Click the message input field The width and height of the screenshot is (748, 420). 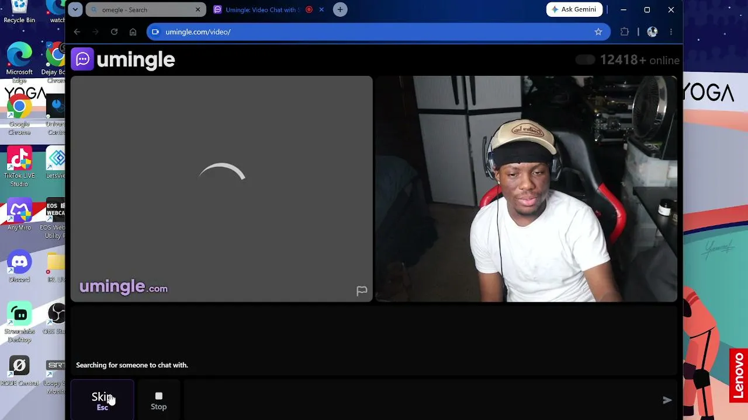[x=421, y=400]
